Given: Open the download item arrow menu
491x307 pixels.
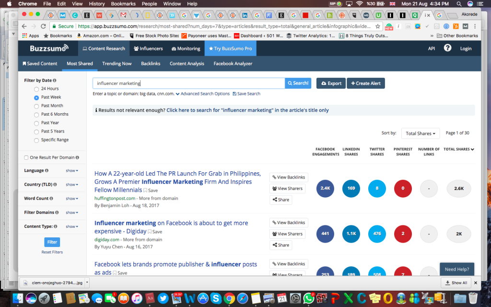Looking at the screenshot, I should (x=87, y=283).
